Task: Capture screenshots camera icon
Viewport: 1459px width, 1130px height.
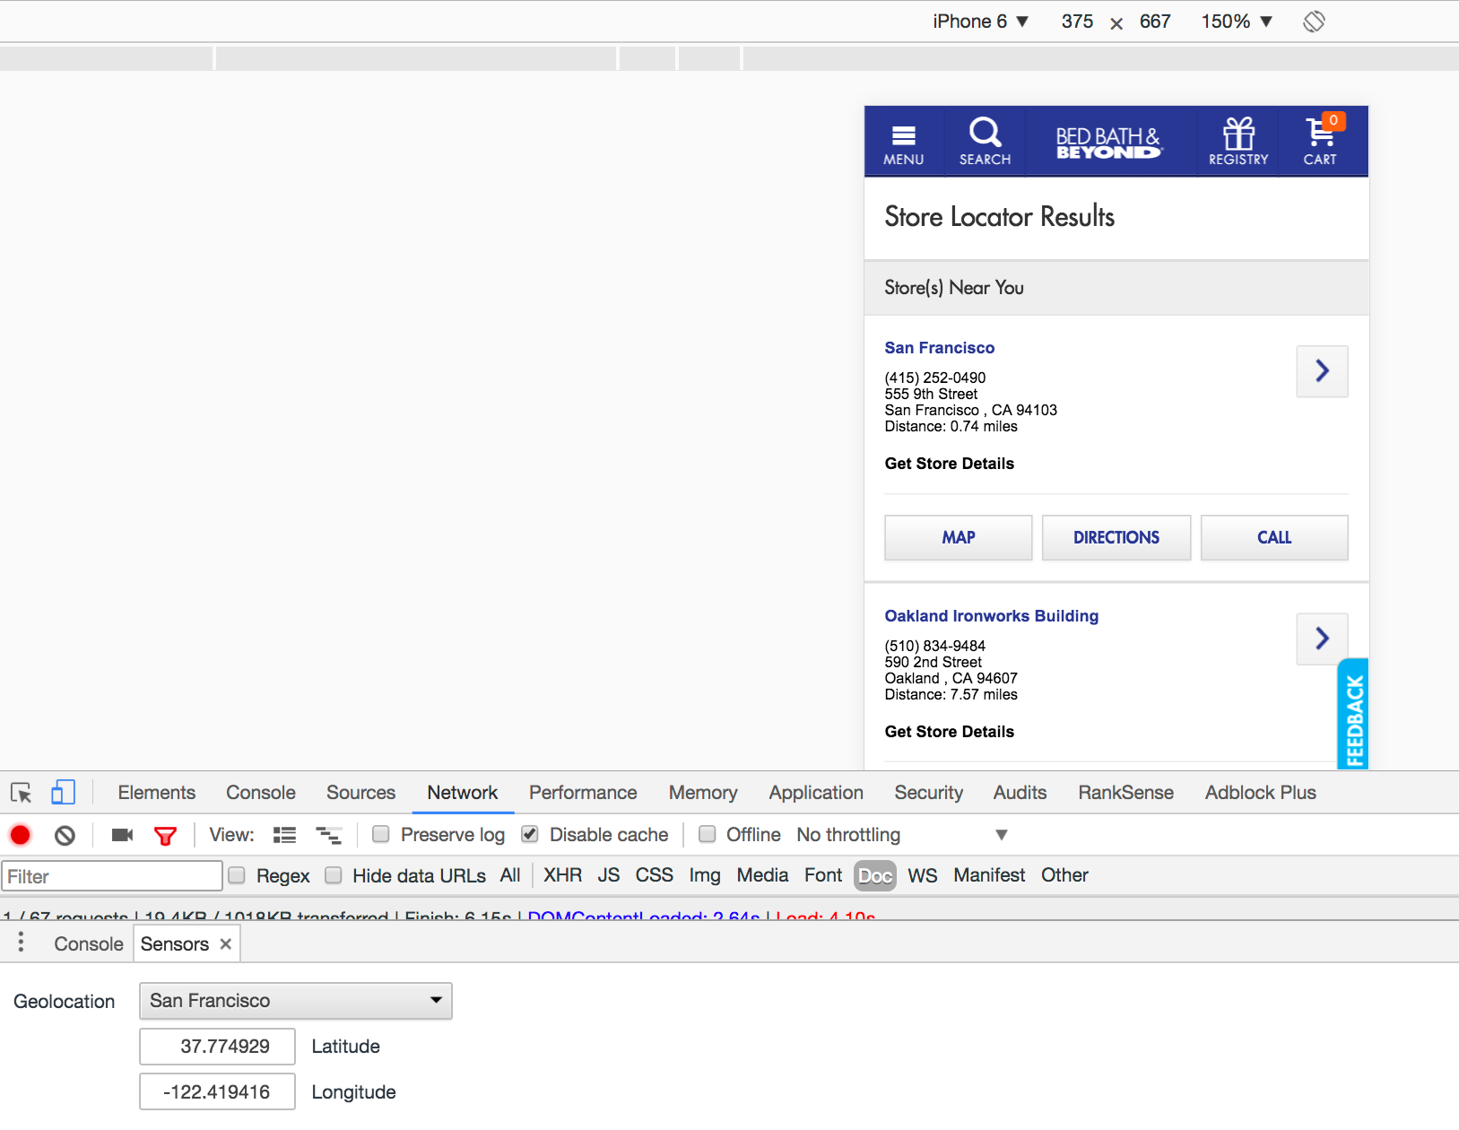Action: pos(122,835)
